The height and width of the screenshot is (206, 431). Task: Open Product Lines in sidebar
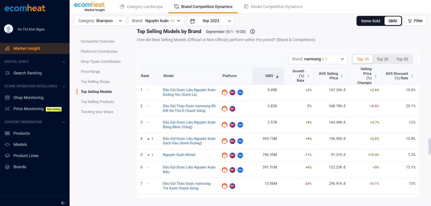pyautogui.click(x=26, y=156)
